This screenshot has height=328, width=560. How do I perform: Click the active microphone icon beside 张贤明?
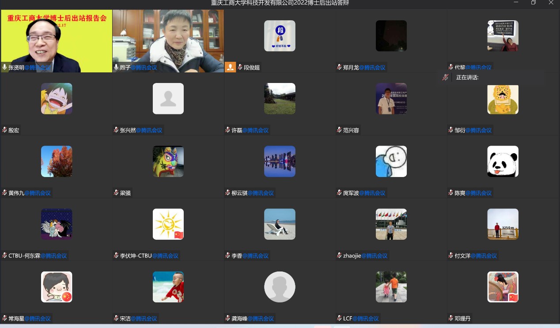(5, 68)
